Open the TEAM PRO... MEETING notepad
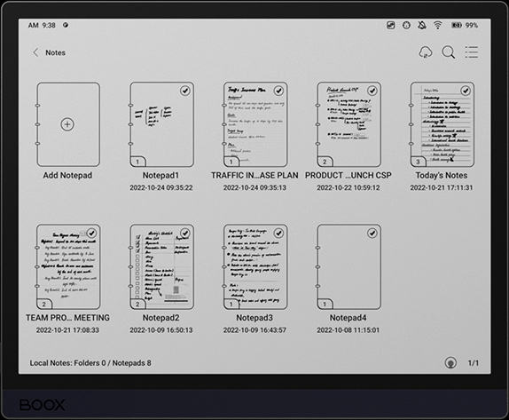Screen dimensions: 509x420 [68, 267]
